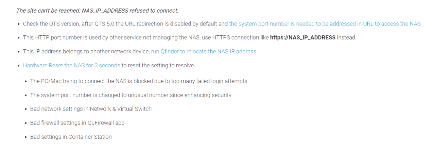Viewport: 435px width, 151px height.
Task: Select the bold https://NAS_IP_ADDRESS text
Action: 302,37
